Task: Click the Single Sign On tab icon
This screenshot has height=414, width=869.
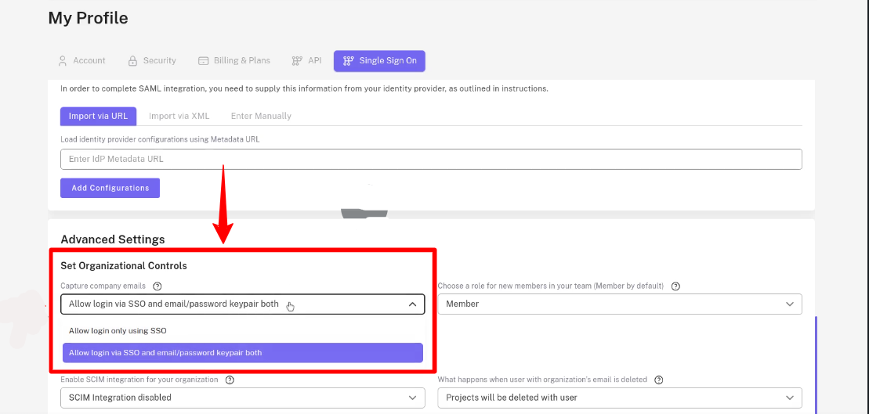Action: [x=349, y=61]
